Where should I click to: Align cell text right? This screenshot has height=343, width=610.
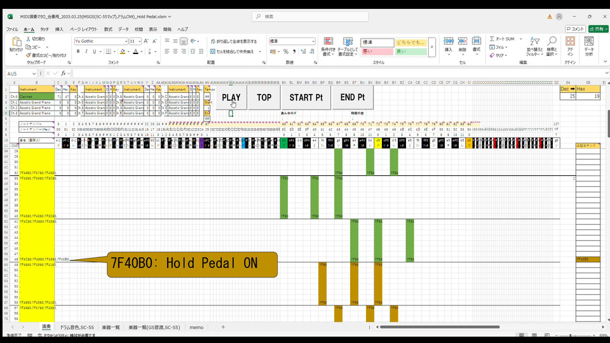click(x=184, y=51)
